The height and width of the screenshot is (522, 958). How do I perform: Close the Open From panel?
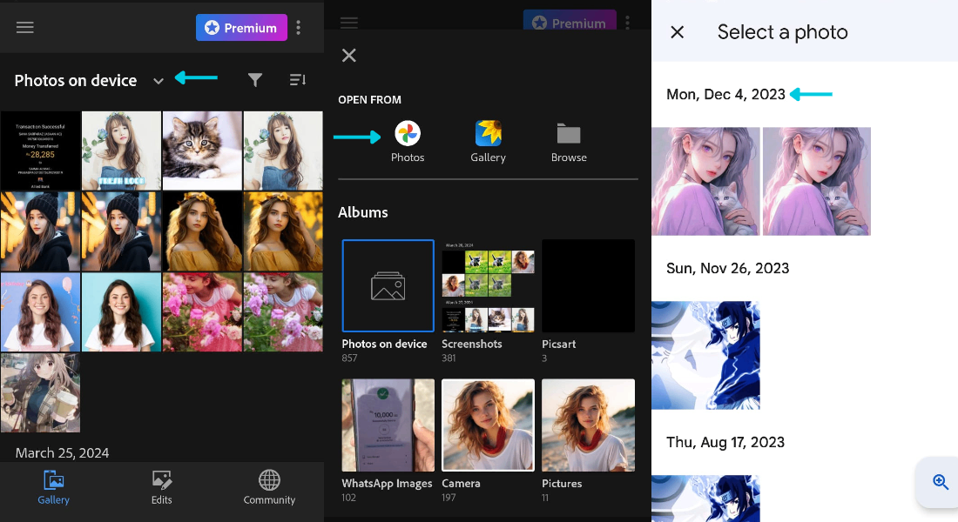[349, 56]
